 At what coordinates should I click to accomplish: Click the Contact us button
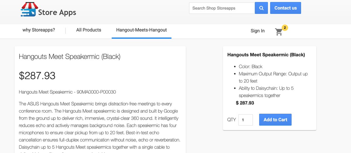285,8
